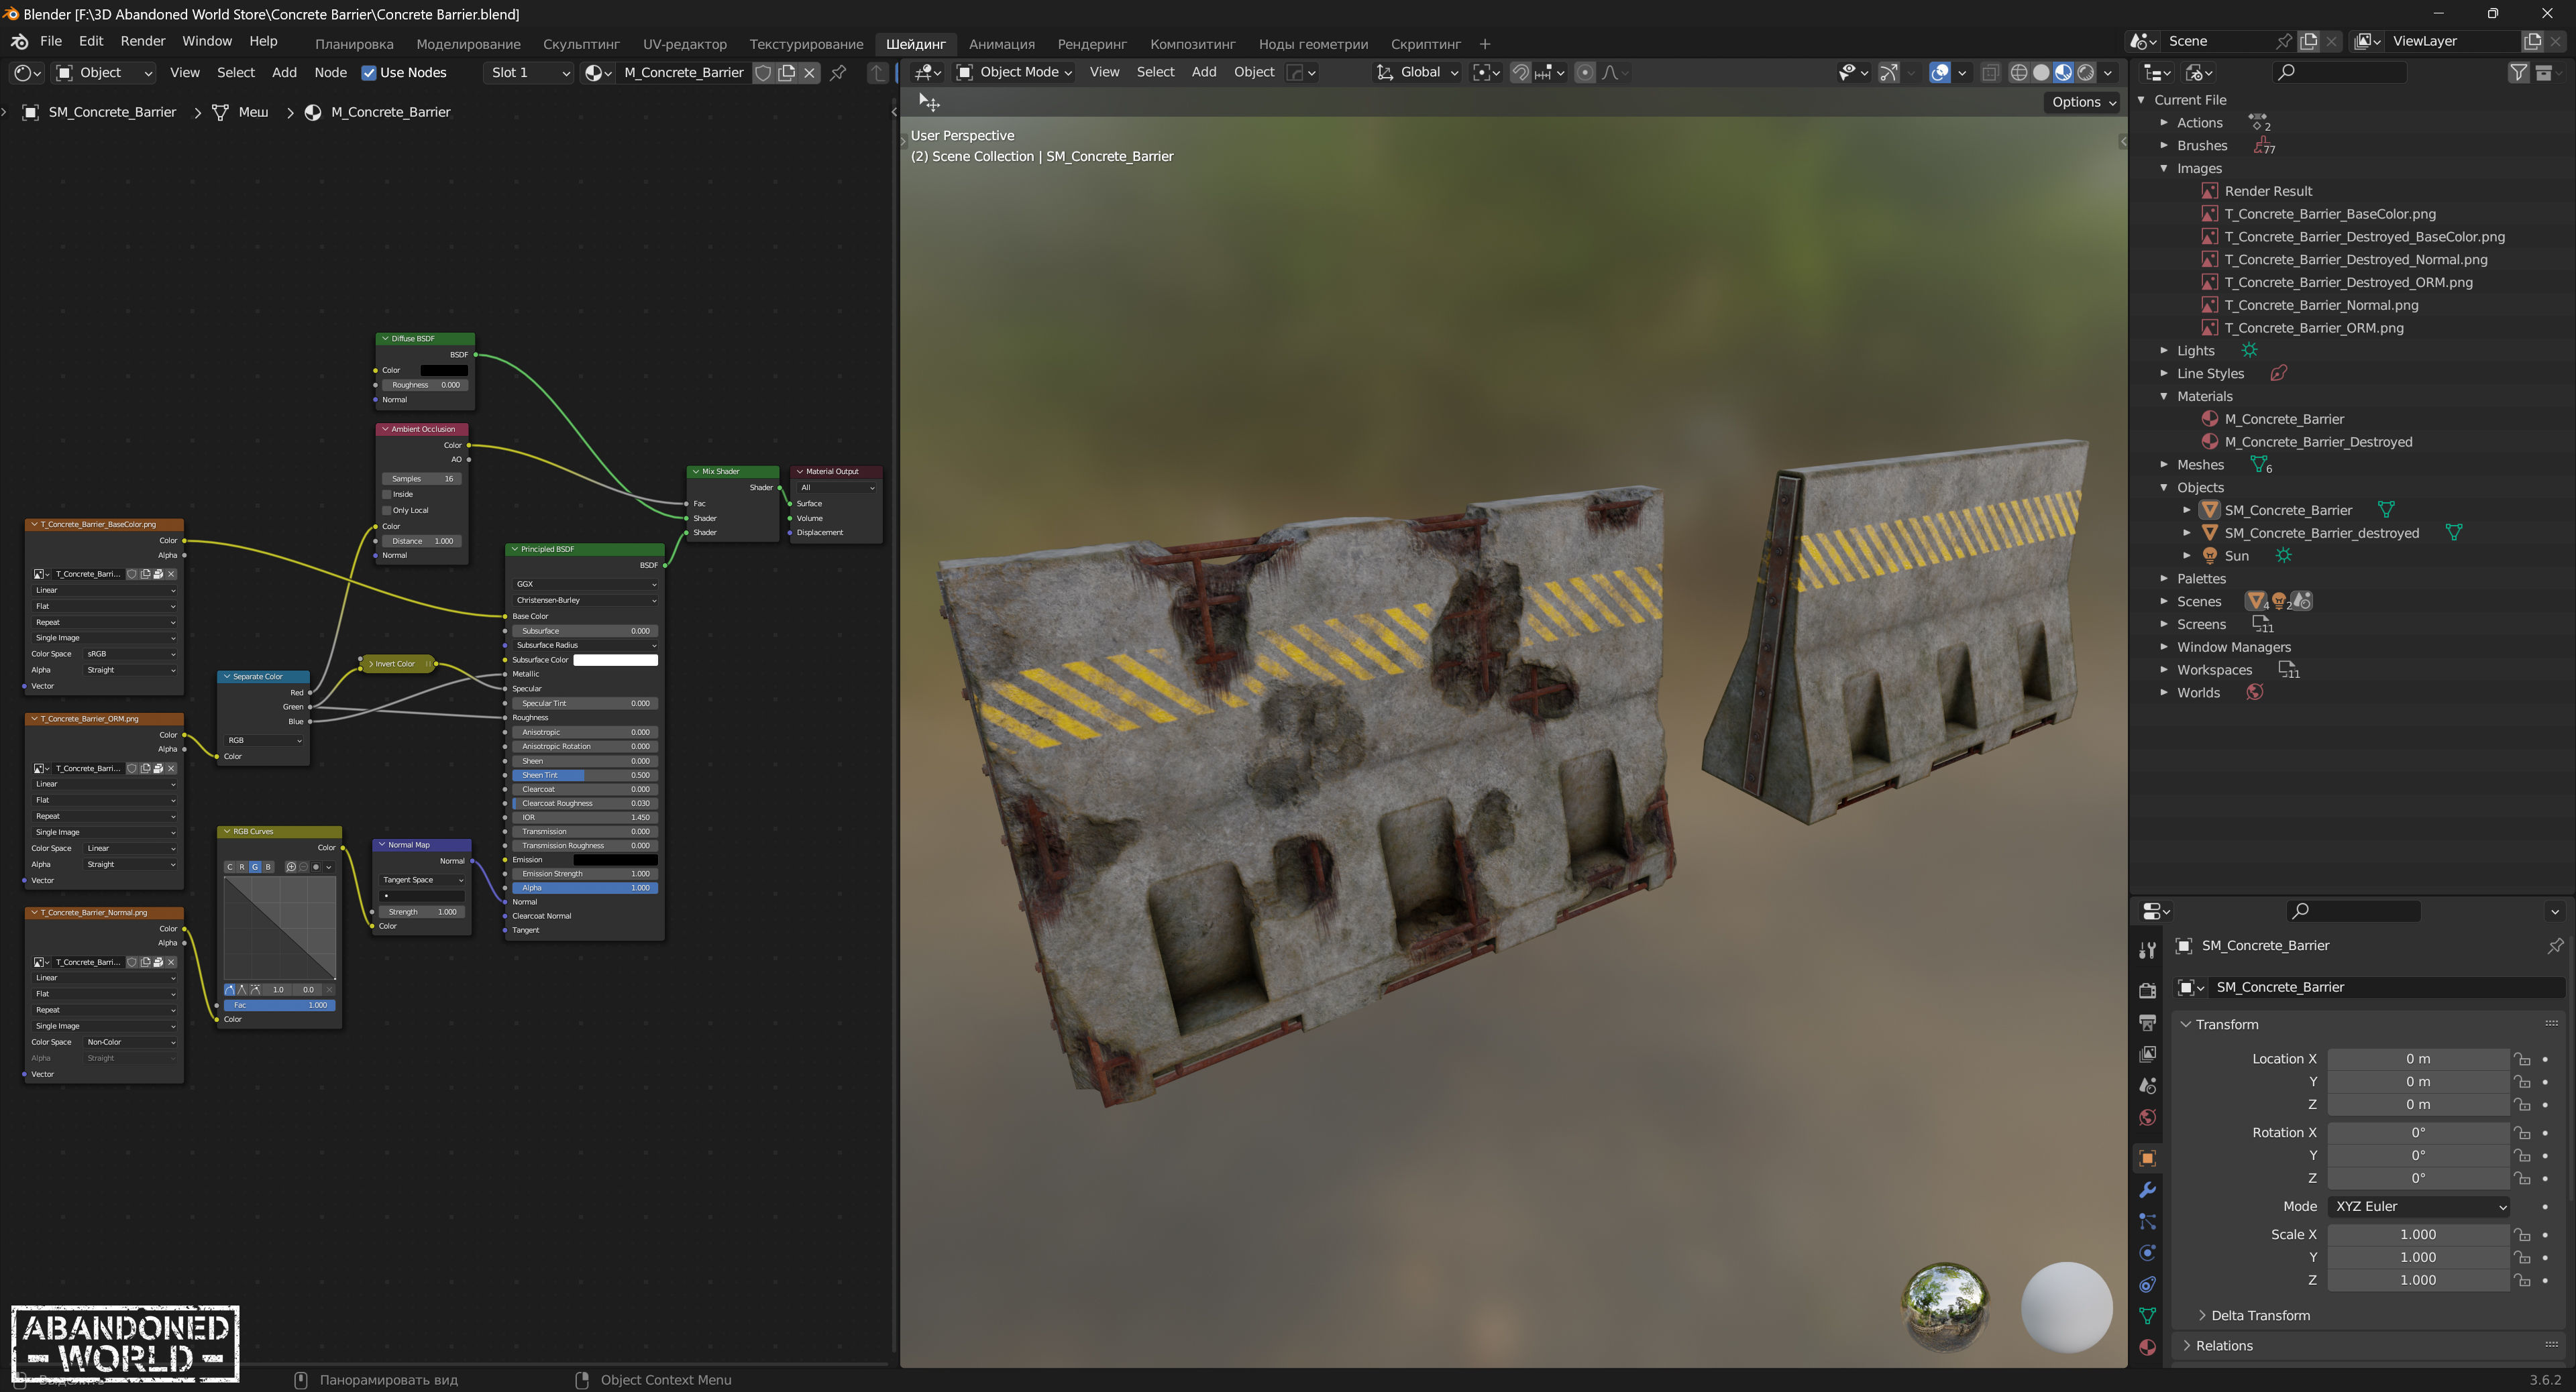Pin the properties editor context

point(2555,945)
